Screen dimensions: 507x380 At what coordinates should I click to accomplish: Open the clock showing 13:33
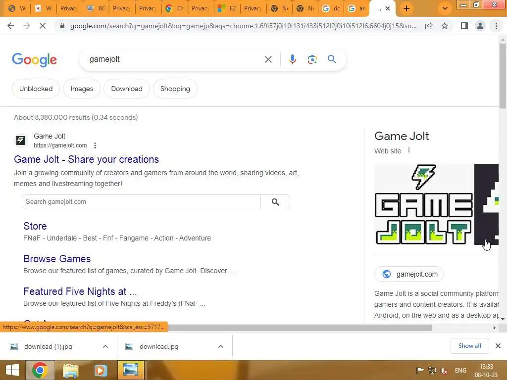pyautogui.click(x=486, y=371)
